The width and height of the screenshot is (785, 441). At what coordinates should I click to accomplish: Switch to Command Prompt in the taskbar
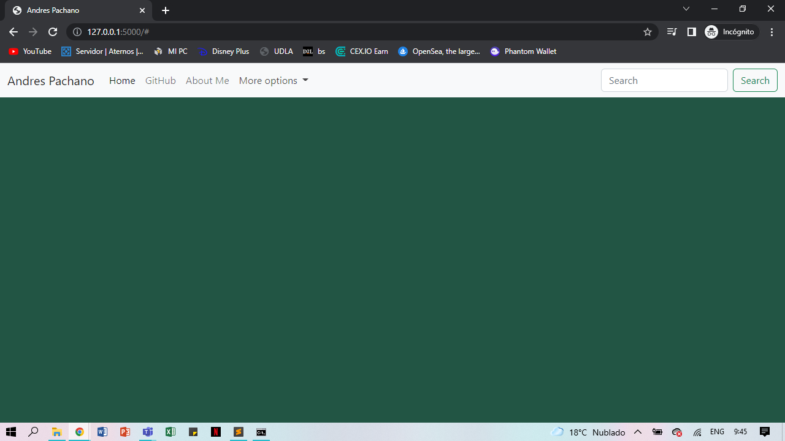tap(261, 432)
